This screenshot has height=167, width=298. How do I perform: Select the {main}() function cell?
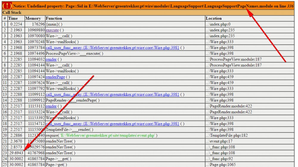point(54,24)
